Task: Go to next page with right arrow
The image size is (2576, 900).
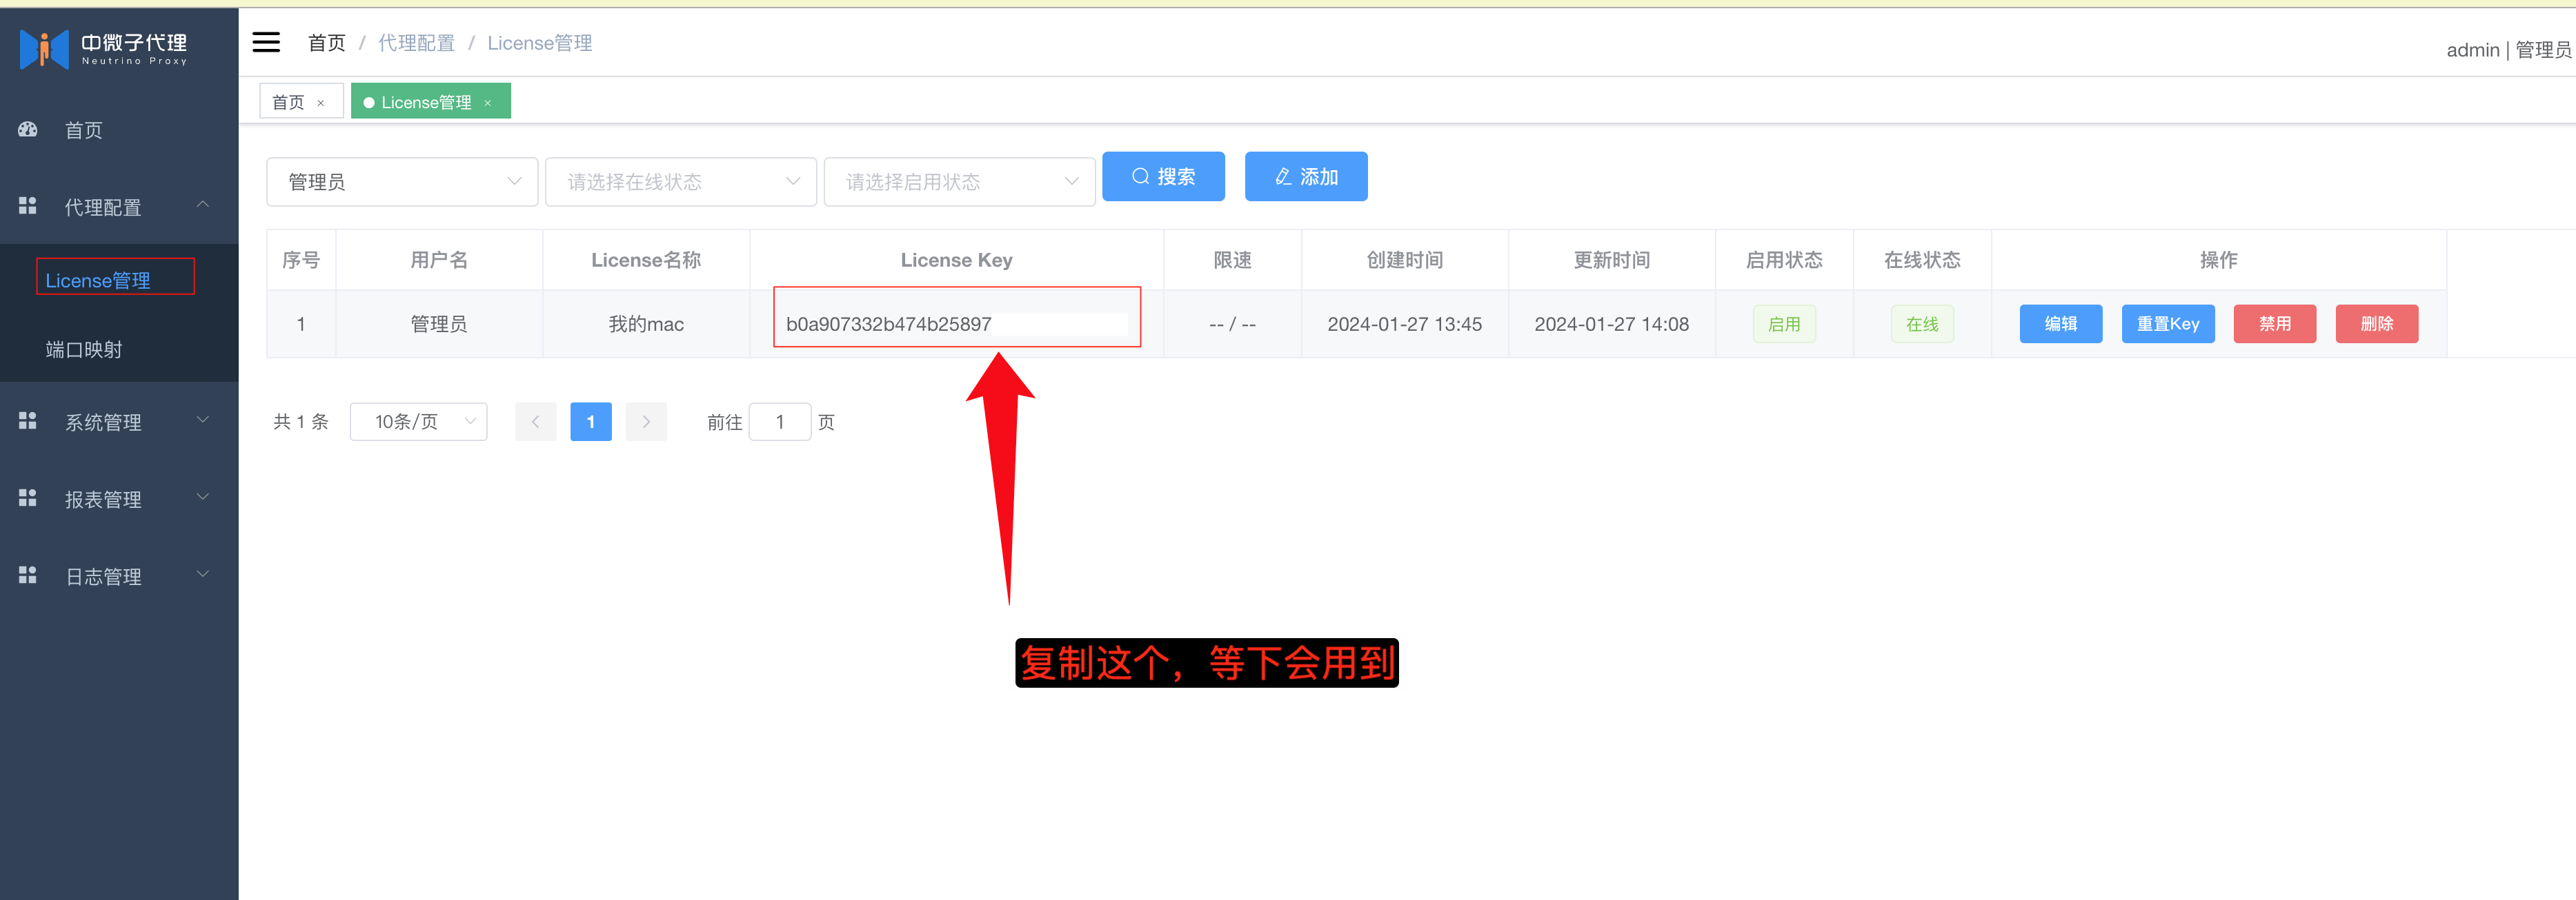Action: pyautogui.click(x=646, y=422)
